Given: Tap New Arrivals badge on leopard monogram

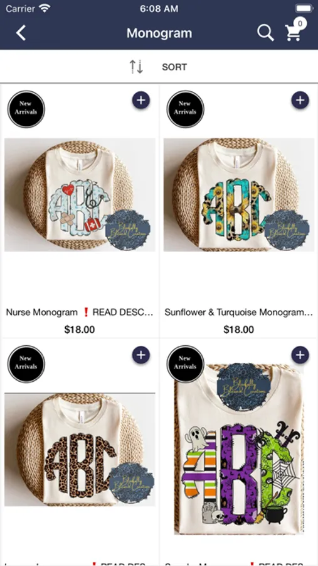Looking at the screenshot, I should click(26, 364).
